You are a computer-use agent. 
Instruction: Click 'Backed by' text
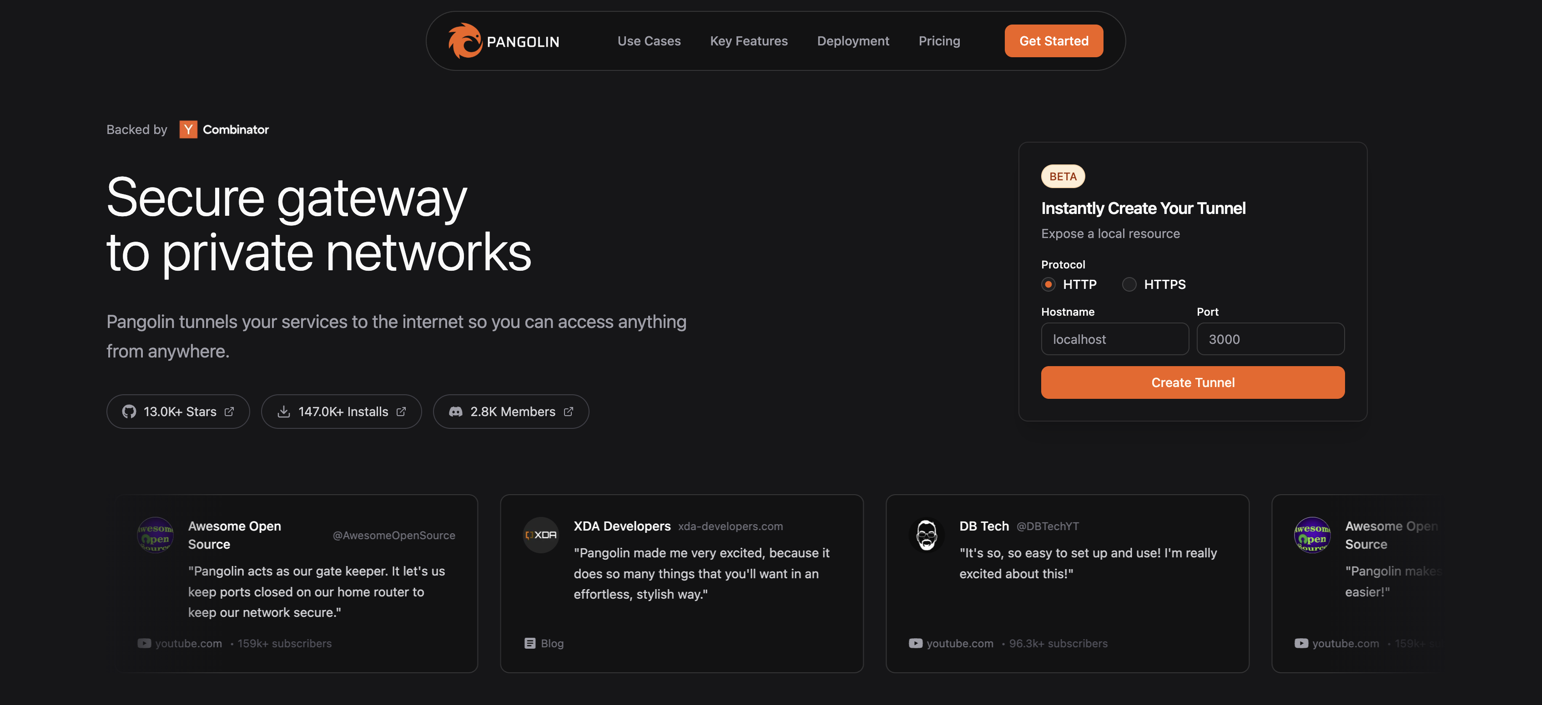[x=136, y=129]
